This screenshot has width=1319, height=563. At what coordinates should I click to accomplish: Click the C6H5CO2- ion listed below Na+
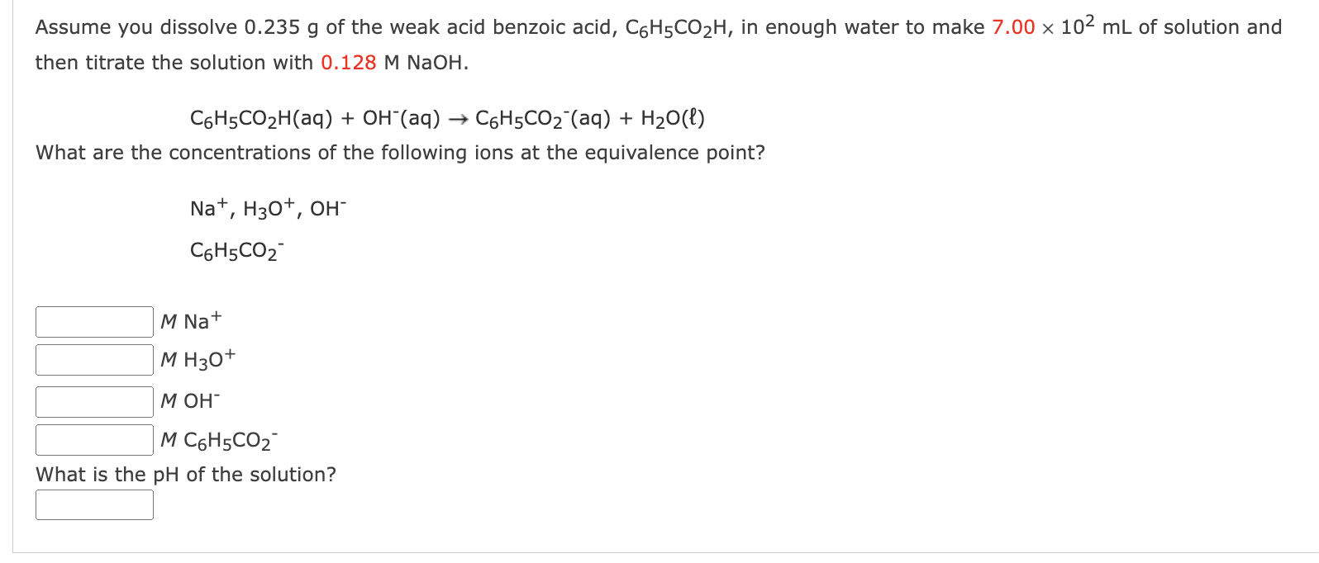point(235,249)
